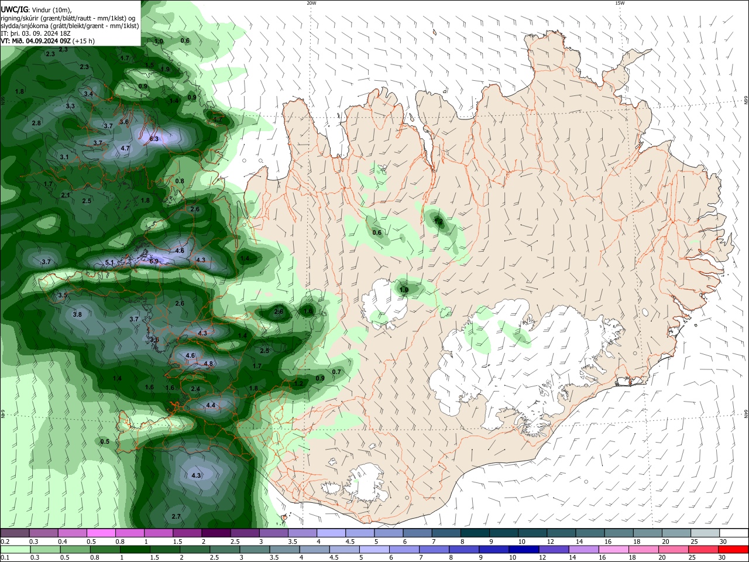
Task: Click the 3.3 precipitation value on the map
Action: click(70, 106)
